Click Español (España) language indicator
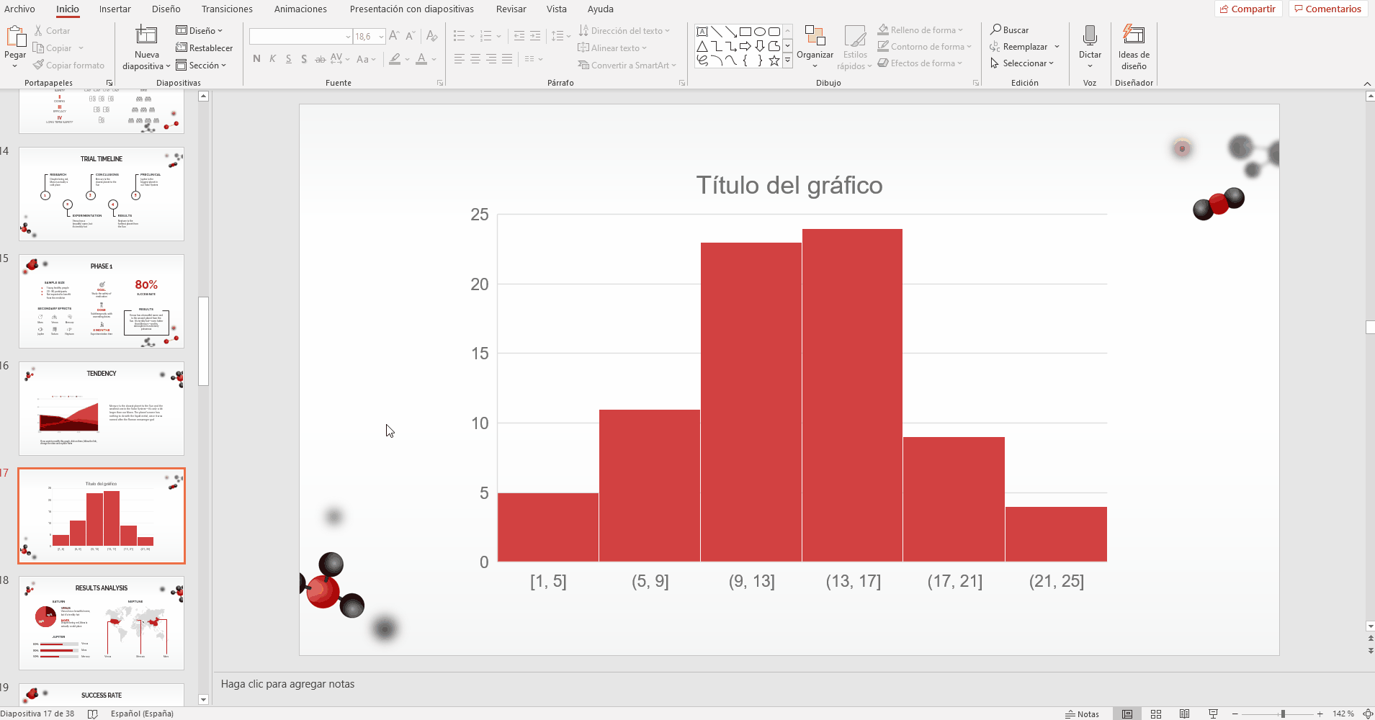1375x720 pixels. point(142,714)
